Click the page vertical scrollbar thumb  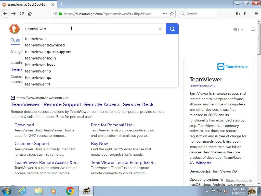[259, 39]
